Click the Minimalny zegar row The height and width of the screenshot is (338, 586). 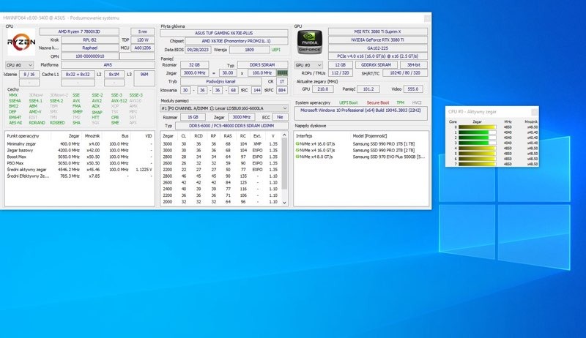coord(79,144)
